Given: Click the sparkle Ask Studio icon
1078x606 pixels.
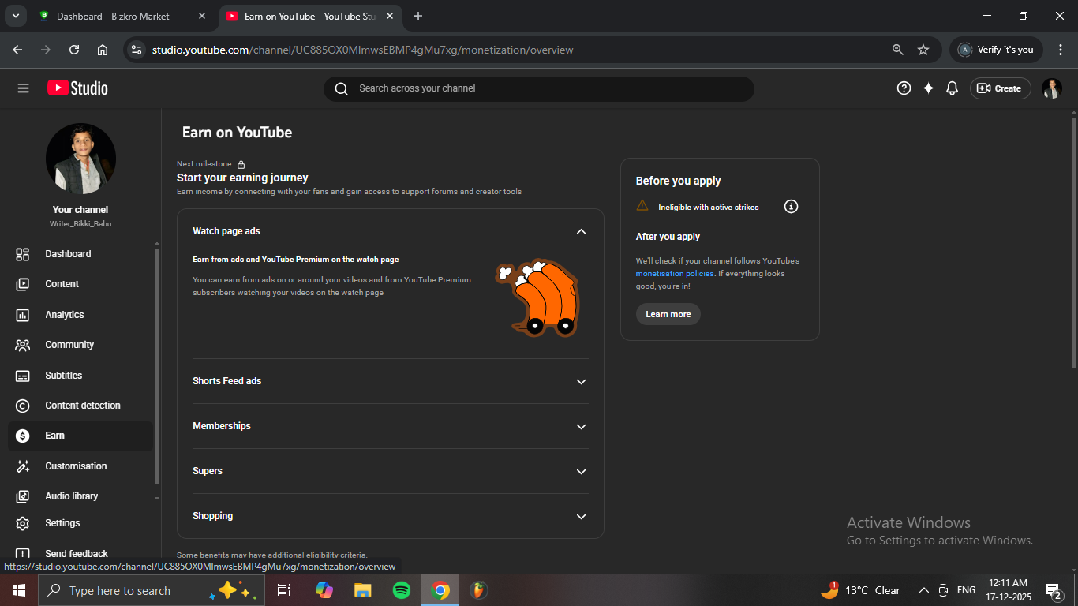Looking at the screenshot, I should click(928, 88).
